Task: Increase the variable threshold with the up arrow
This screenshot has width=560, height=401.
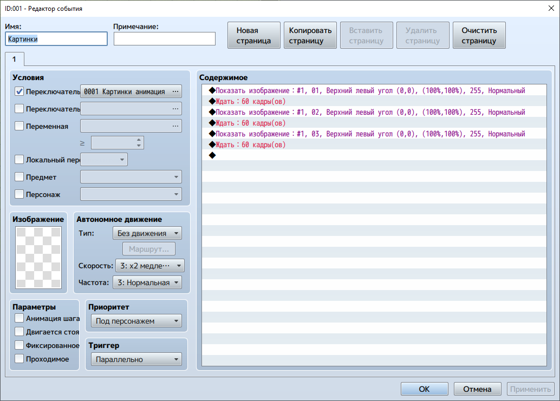Action: pos(139,140)
